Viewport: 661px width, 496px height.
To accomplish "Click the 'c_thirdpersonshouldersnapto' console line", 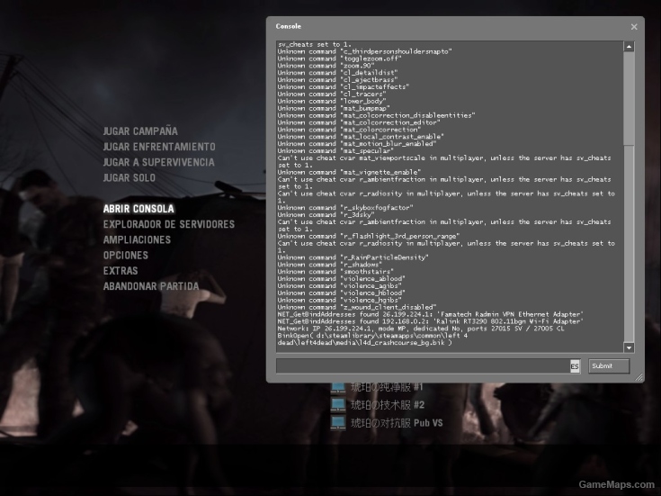I will tap(364, 51).
